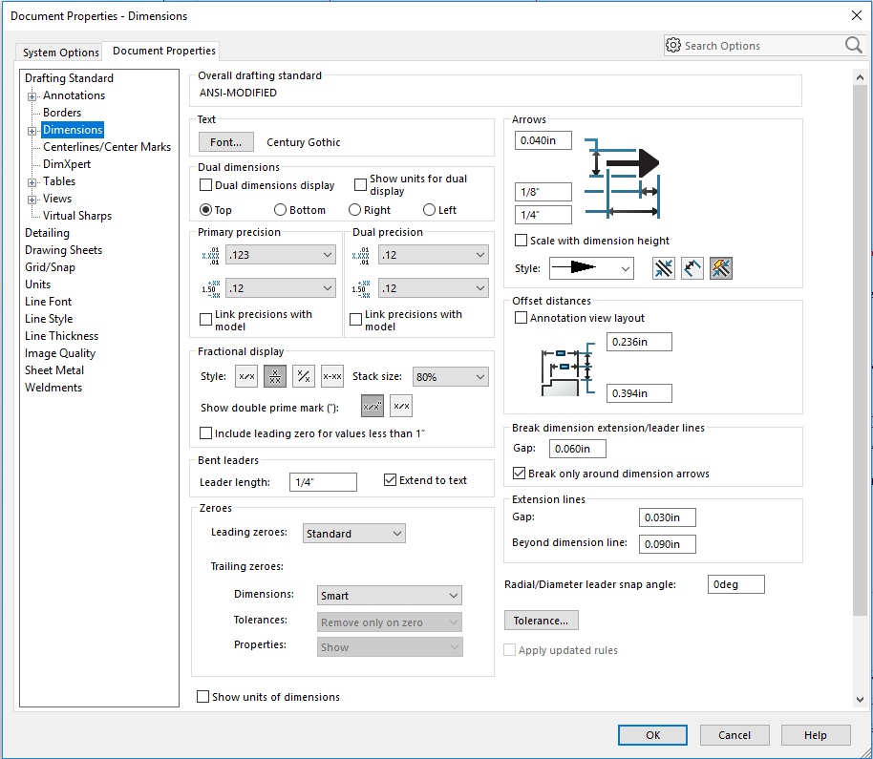Click the arrow height 0.040in field
Image resolution: width=873 pixels, height=759 pixels.
[543, 140]
